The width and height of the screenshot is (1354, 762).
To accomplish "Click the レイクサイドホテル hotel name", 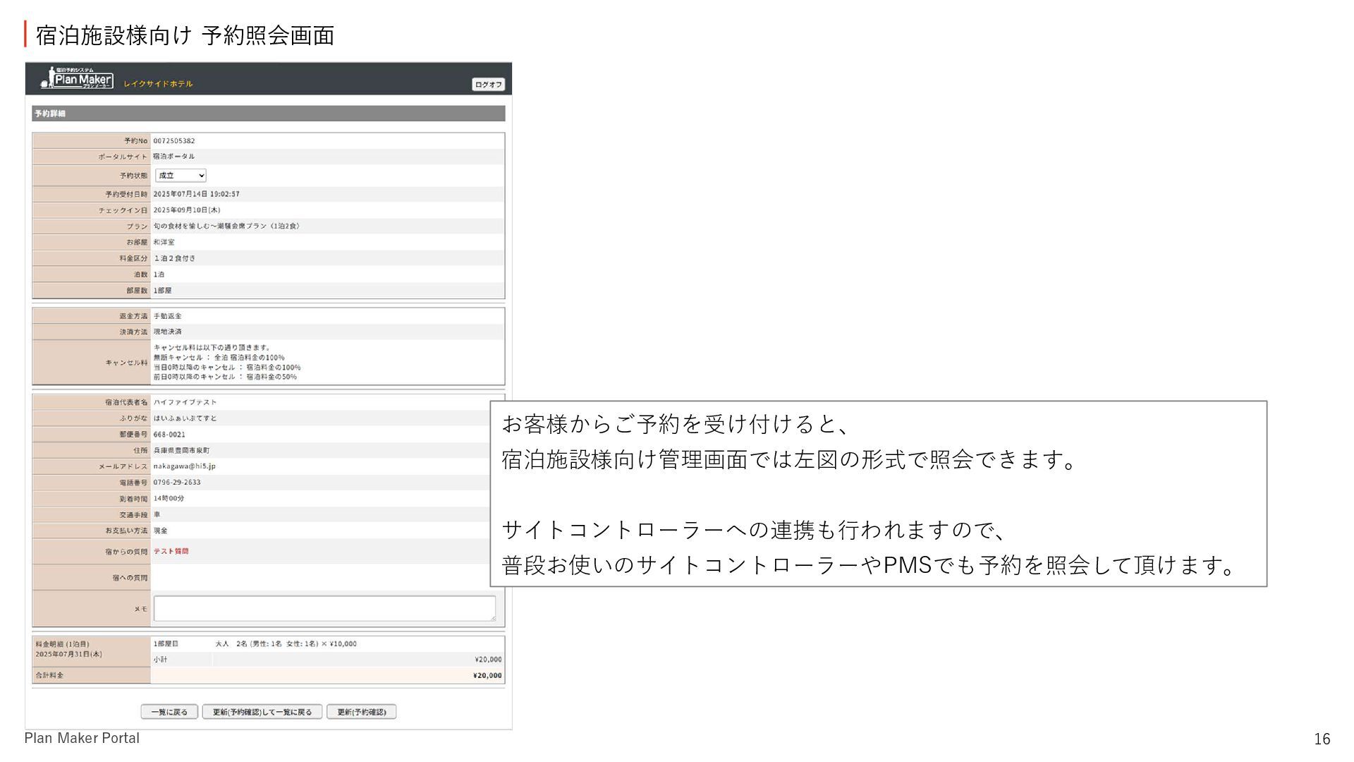I will click(158, 84).
